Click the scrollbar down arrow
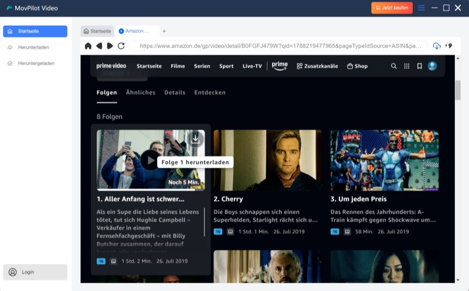469x291 pixels. coord(458,280)
